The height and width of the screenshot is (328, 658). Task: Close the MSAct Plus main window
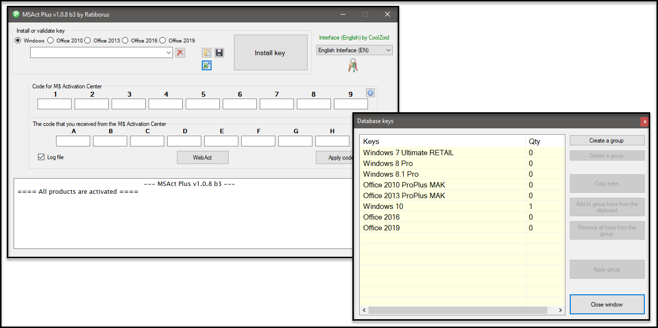(x=387, y=14)
